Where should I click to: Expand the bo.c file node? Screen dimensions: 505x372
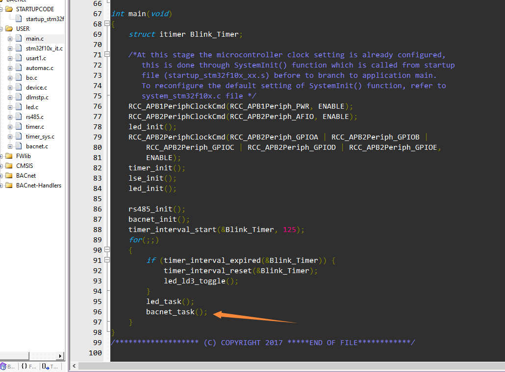[x=10, y=78]
